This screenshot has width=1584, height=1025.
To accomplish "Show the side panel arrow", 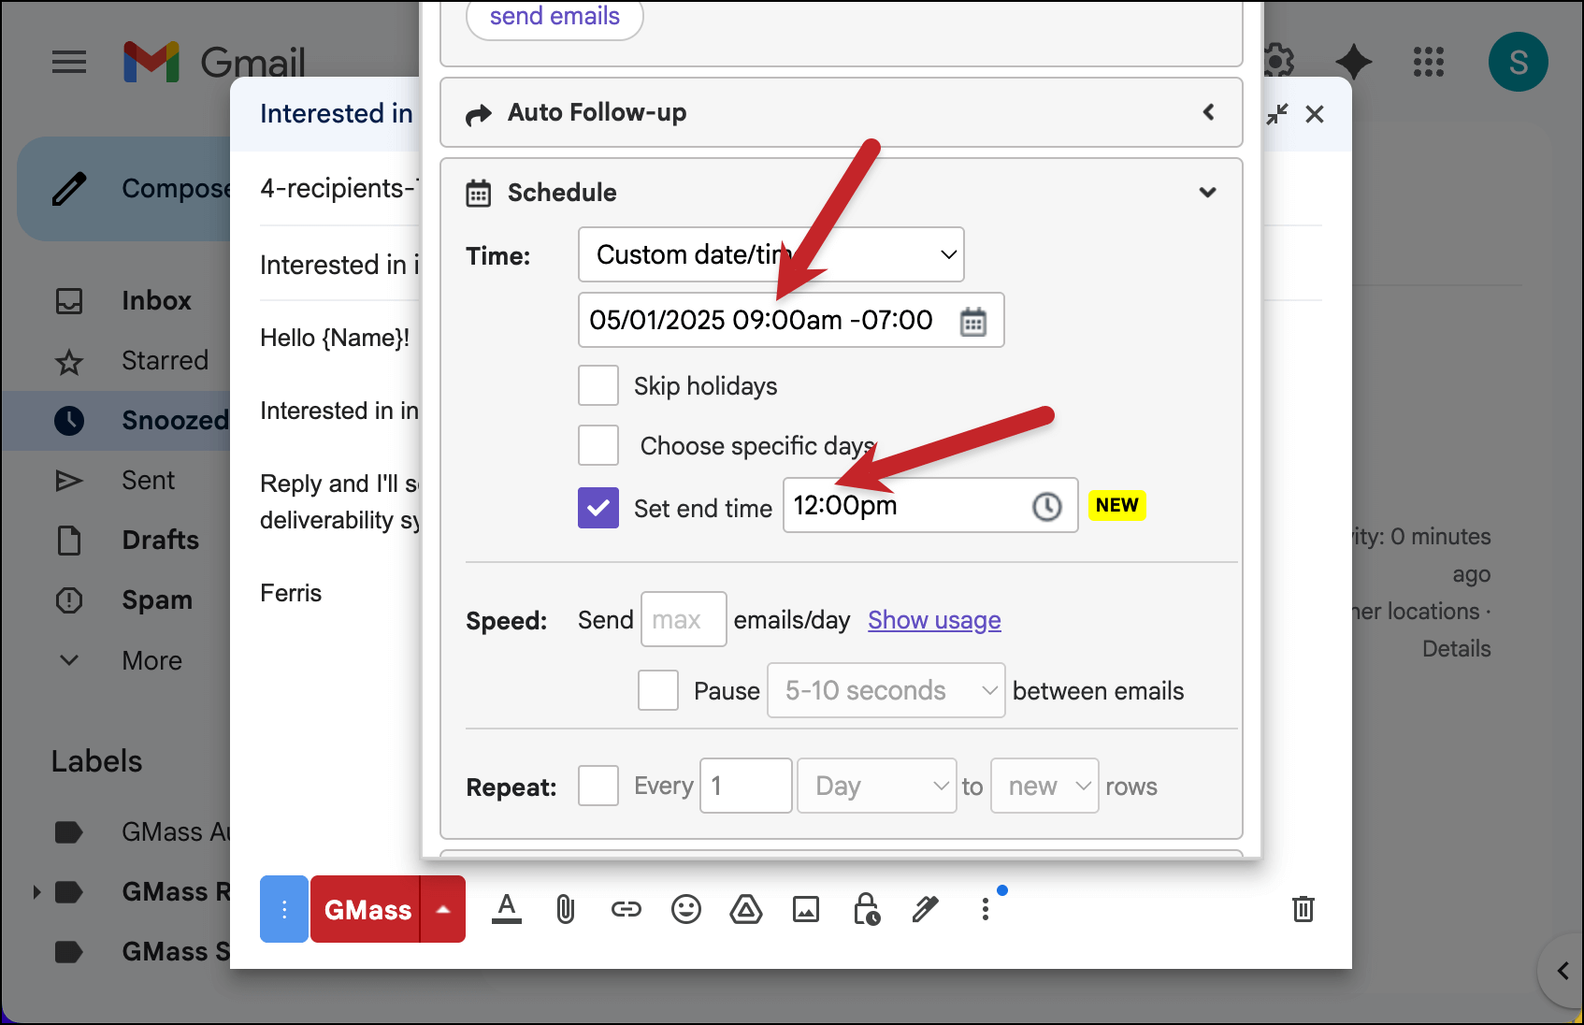I will point(1562,971).
